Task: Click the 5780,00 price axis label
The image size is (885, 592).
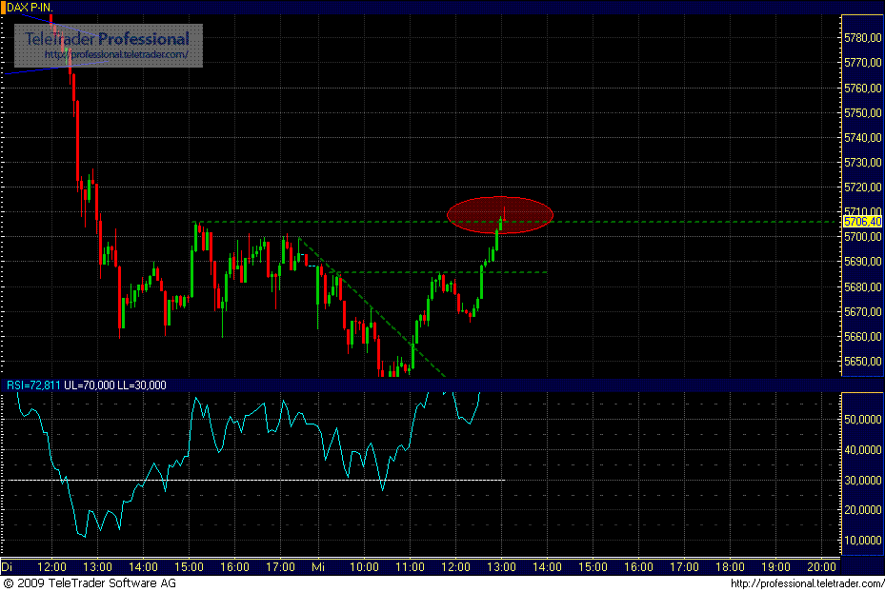Action: pos(862,39)
